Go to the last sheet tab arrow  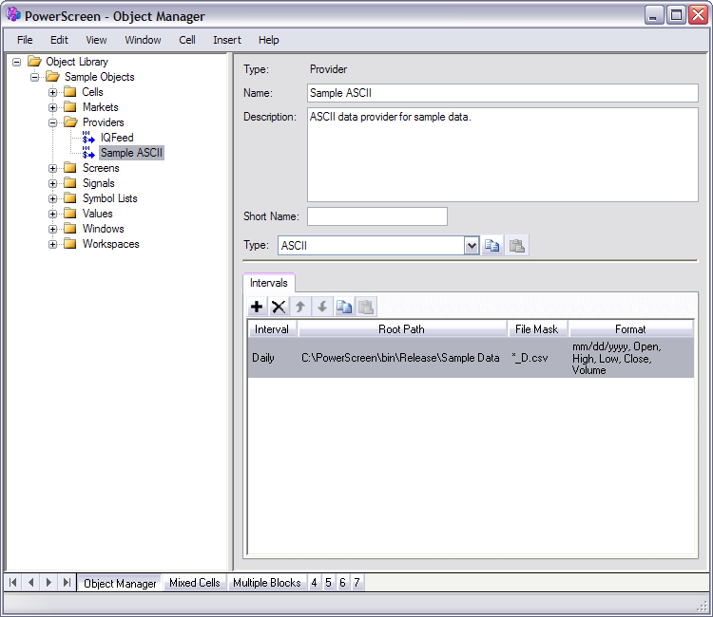[x=67, y=583]
